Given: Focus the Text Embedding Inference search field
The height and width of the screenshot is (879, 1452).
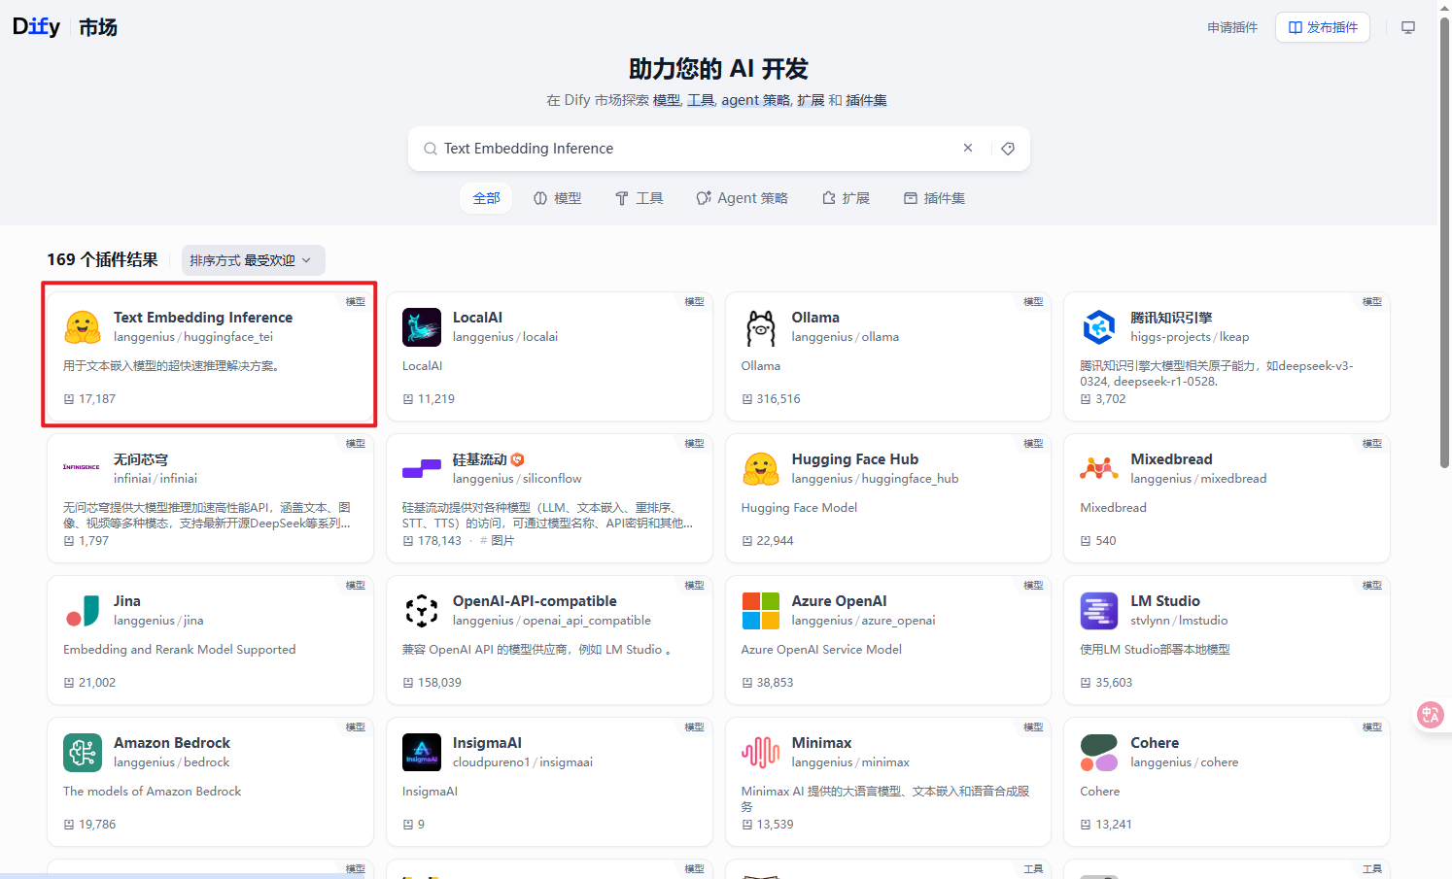Looking at the screenshot, I should 697,149.
